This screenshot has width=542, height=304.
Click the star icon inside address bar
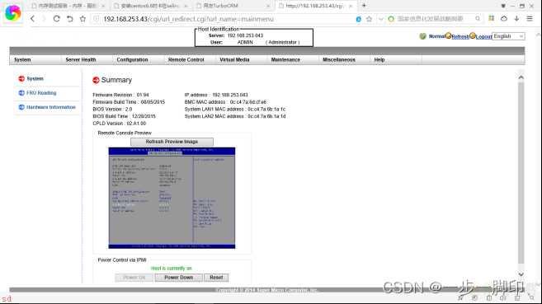(369, 19)
